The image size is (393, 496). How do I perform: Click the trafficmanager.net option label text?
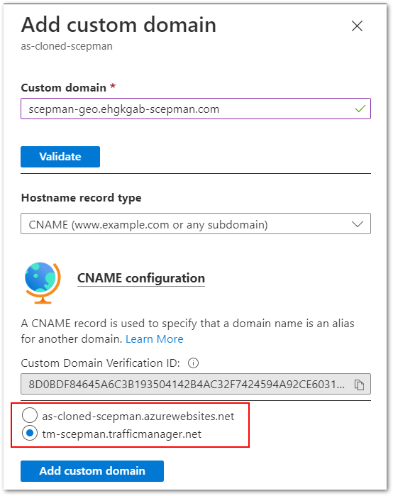click(x=122, y=434)
